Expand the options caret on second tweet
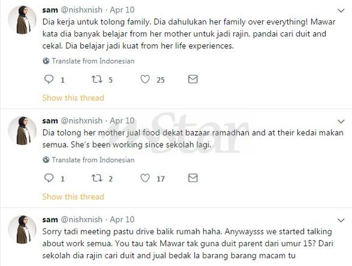352x266 pixels. pos(341,121)
